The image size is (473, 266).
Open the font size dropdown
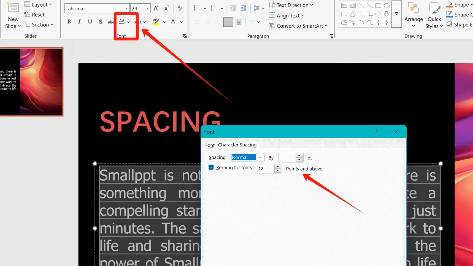tap(147, 9)
